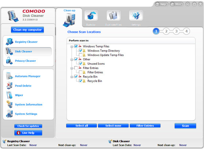Uncheck the Windows Temp Files group checkbox
Image resolution: width=204 pixels, height=149 pixels.
pos(76,46)
